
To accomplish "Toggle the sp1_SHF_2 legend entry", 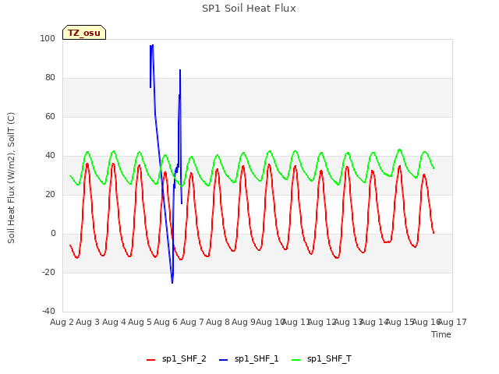I will 176,359.
